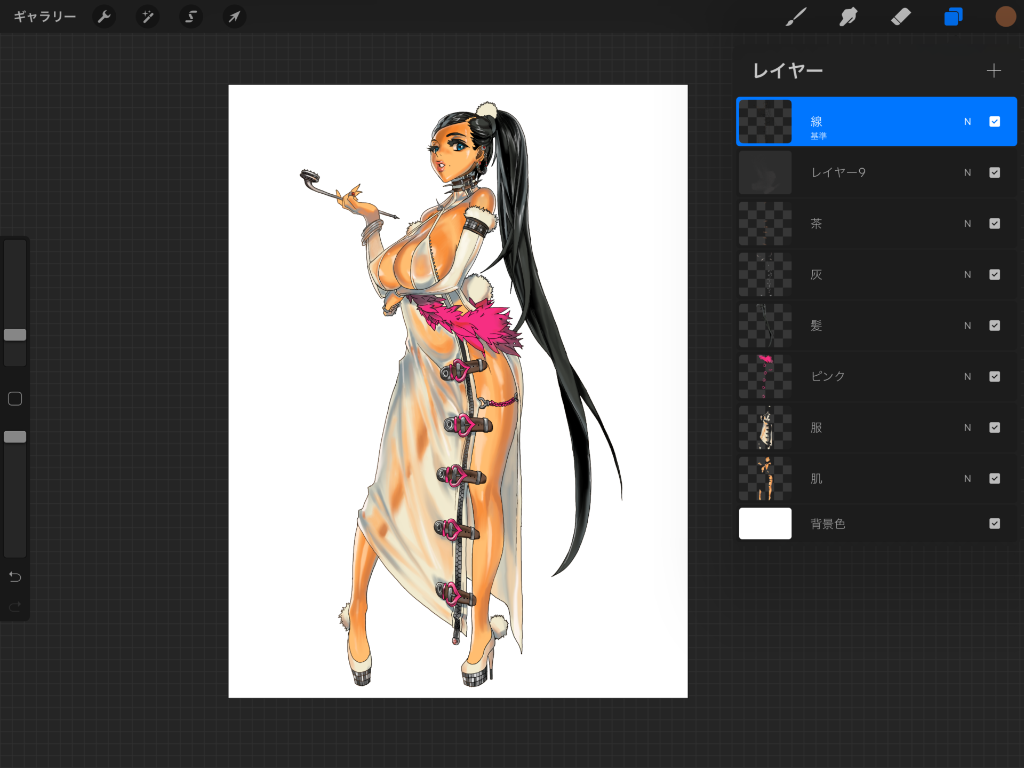The image size is (1024, 768).
Task: Select the 茶 layer thumbnail
Action: (765, 224)
